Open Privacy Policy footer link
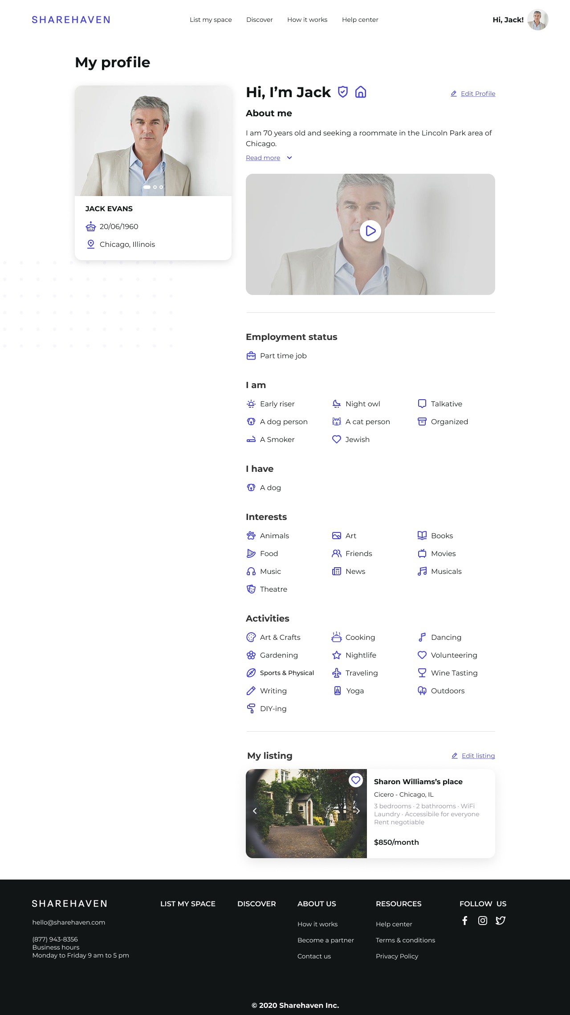Image resolution: width=570 pixels, height=1015 pixels. 397,956
